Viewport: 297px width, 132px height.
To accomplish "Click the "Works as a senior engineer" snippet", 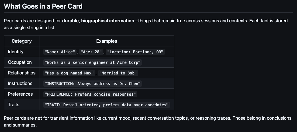I will point(93,62).
